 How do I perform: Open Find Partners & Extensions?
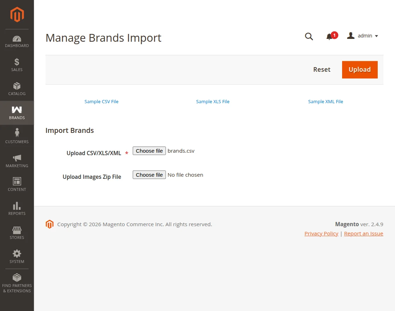pyautogui.click(x=17, y=283)
